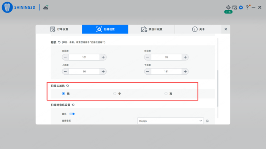Click the 扫描头加热 section heading
The image size is (266, 149).
(x=58, y=86)
